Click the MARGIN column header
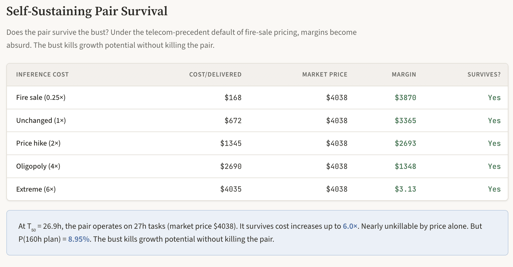 point(404,75)
